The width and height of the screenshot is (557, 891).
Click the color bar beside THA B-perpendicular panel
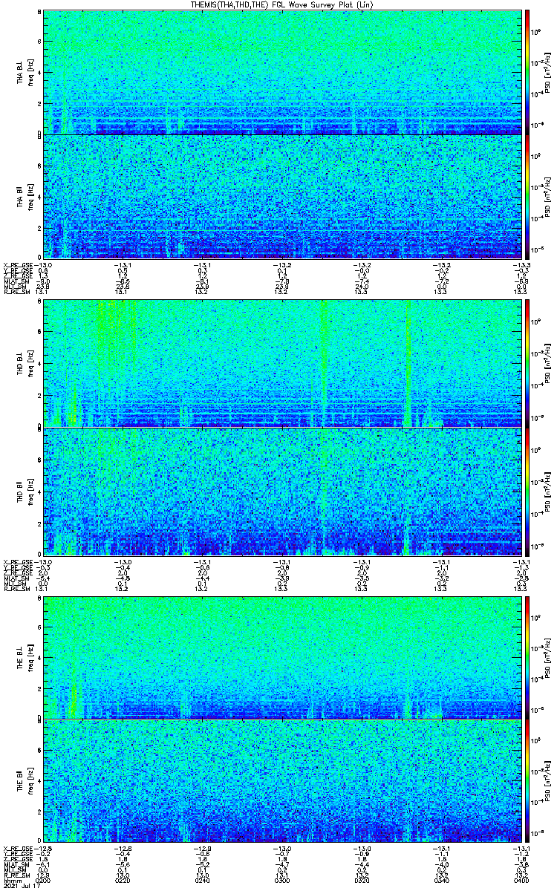coord(528,72)
